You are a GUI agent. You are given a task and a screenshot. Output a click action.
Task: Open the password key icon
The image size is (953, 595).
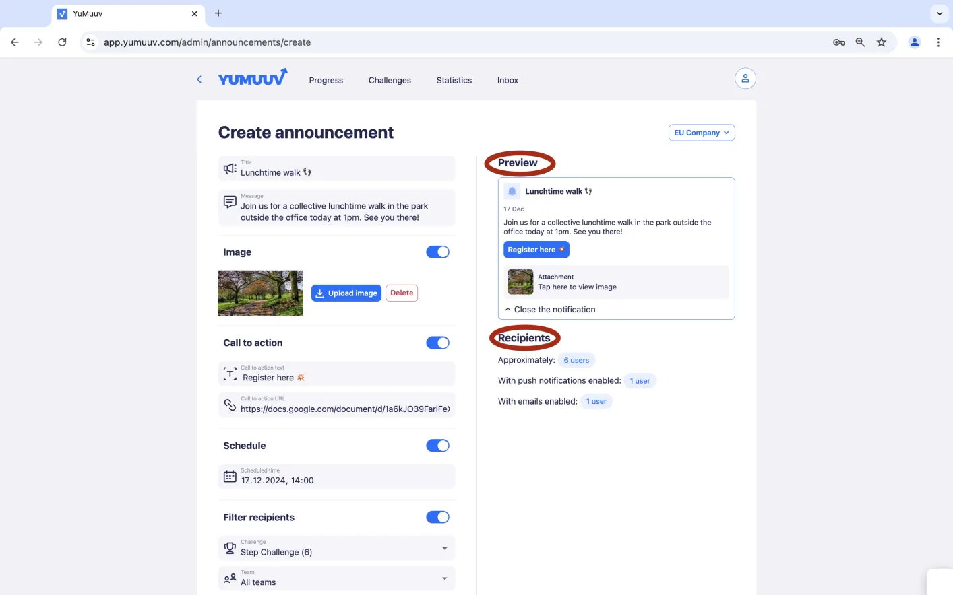coord(839,42)
